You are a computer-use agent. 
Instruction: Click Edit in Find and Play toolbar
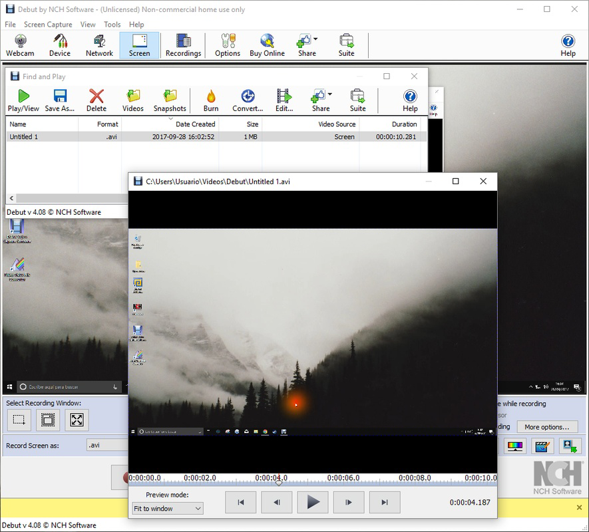point(284,100)
